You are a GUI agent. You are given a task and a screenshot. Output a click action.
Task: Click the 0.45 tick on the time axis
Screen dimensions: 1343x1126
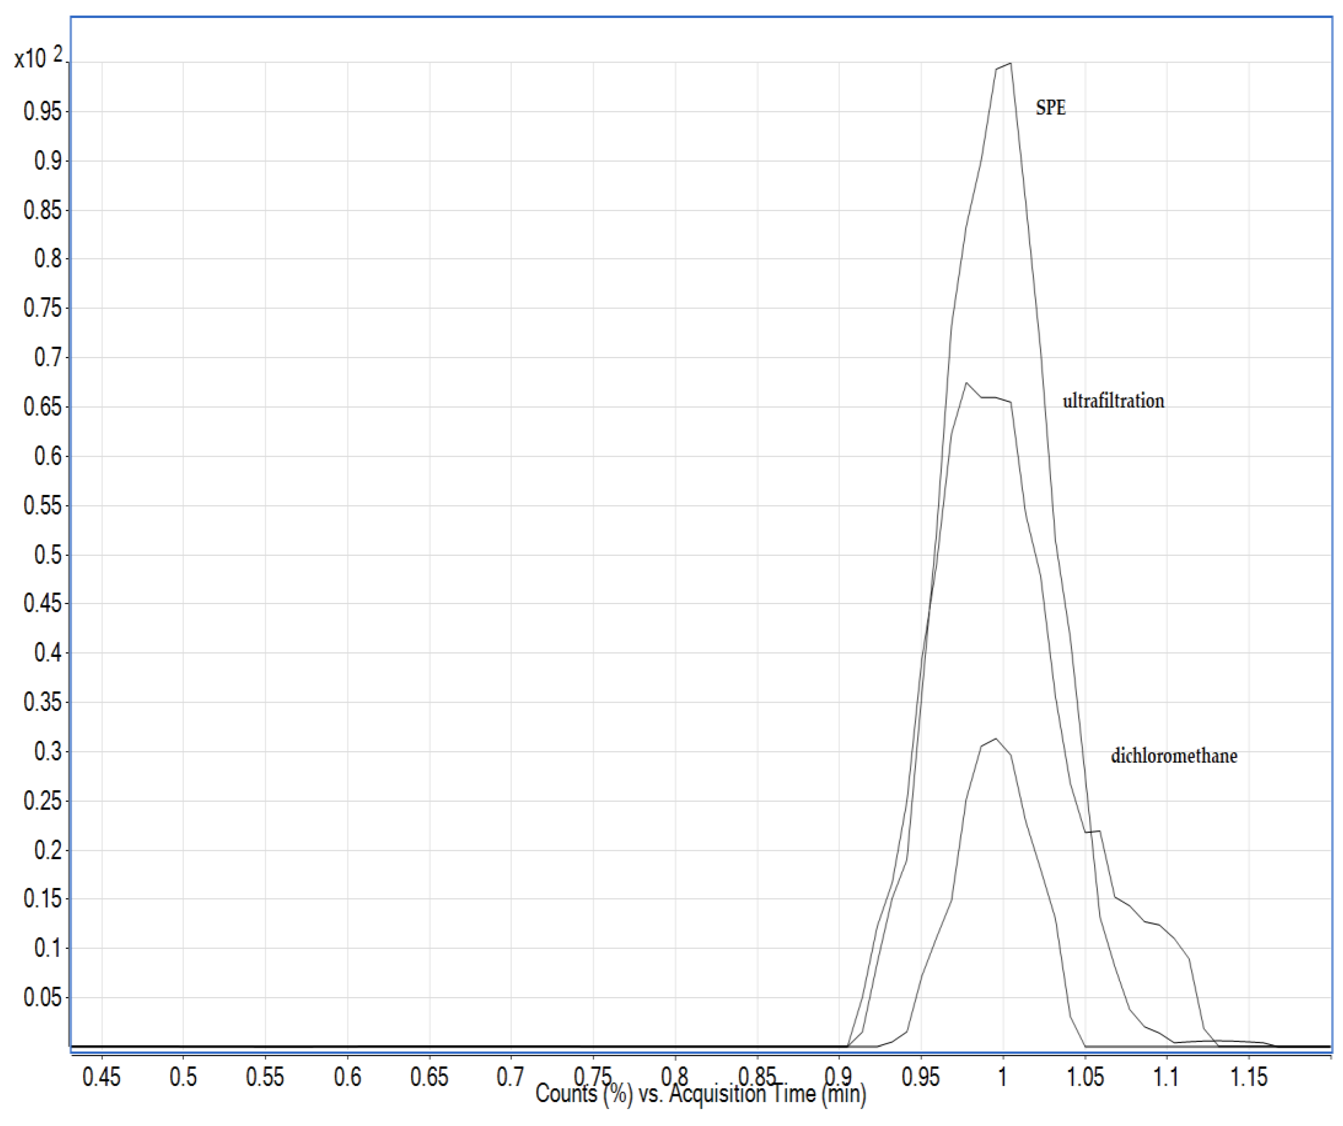101,1077
